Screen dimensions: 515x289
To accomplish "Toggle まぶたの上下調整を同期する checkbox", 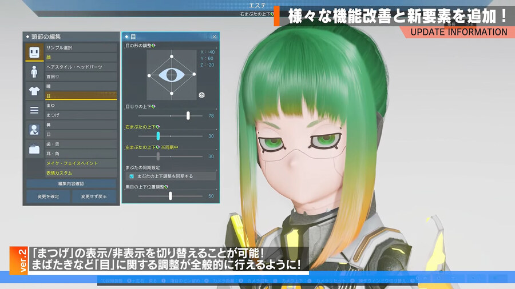I will tap(131, 176).
